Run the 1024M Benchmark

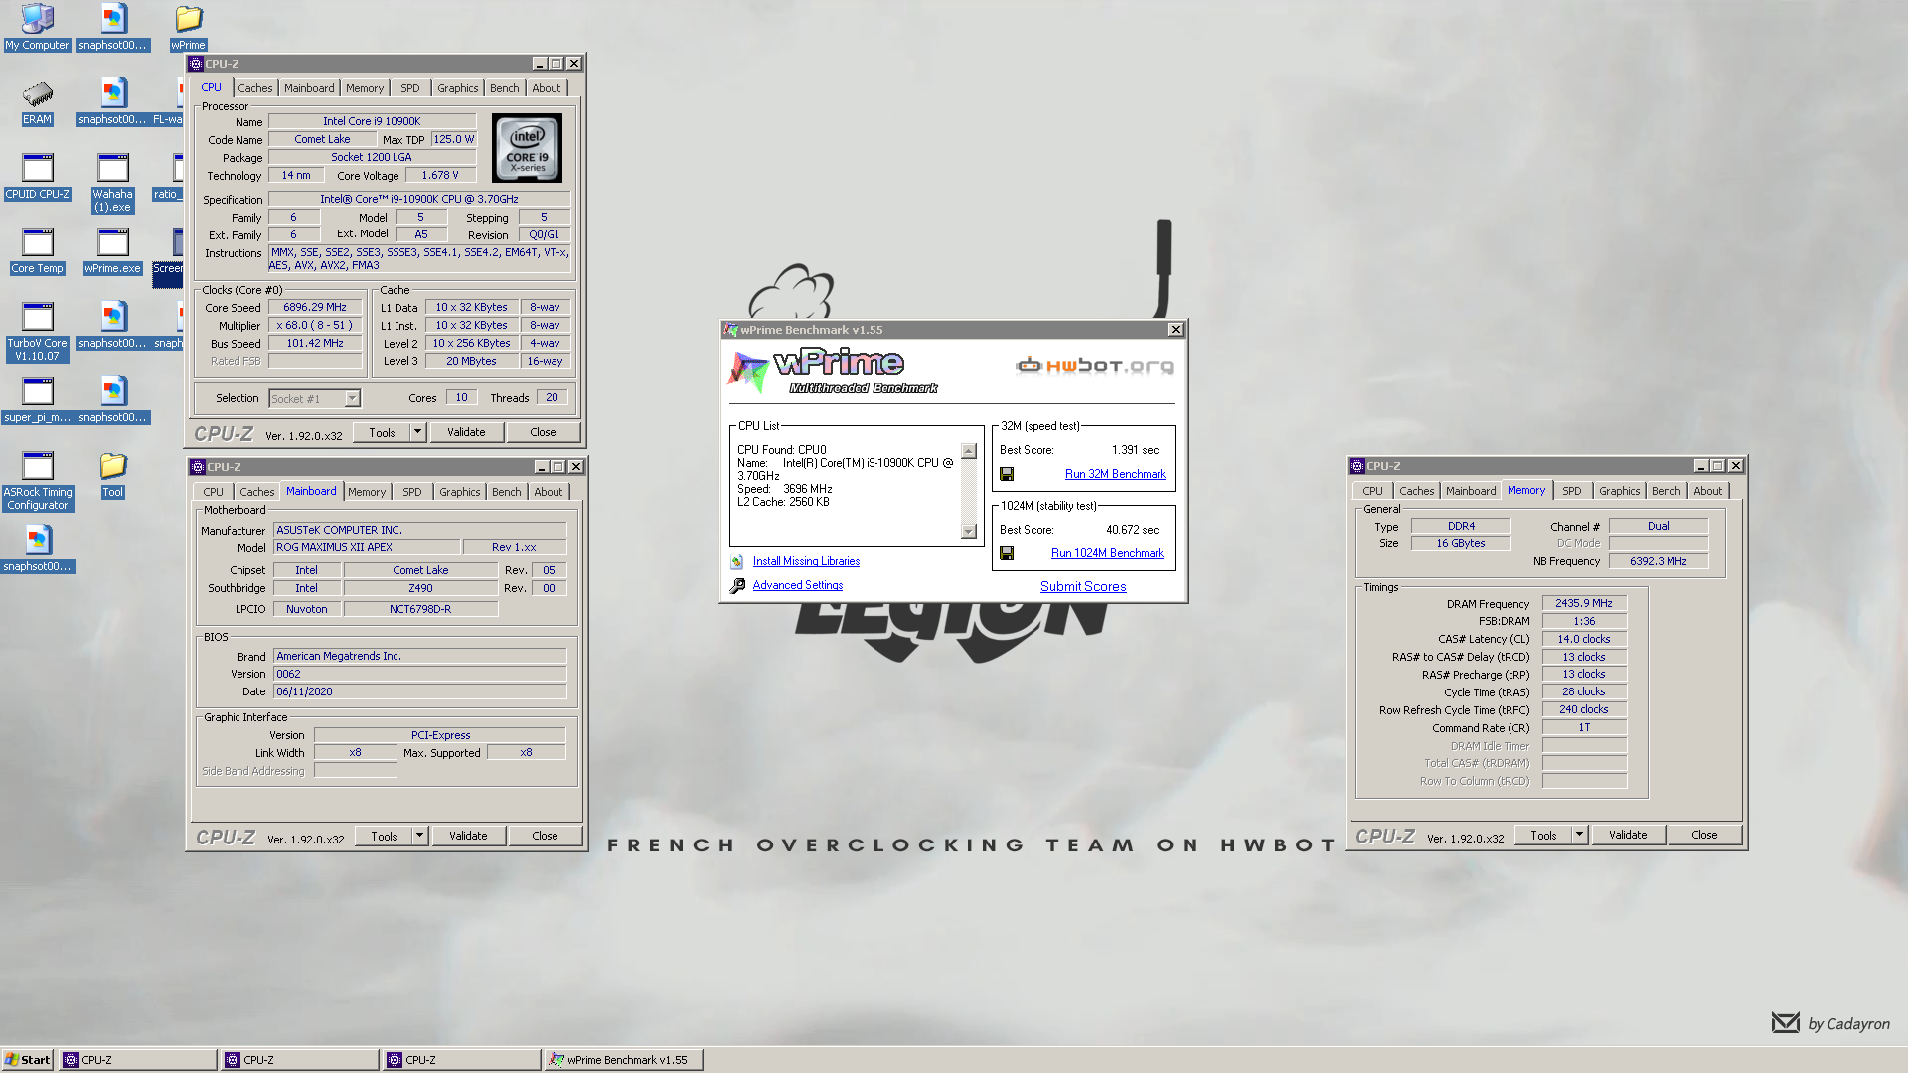point(1107,554)
